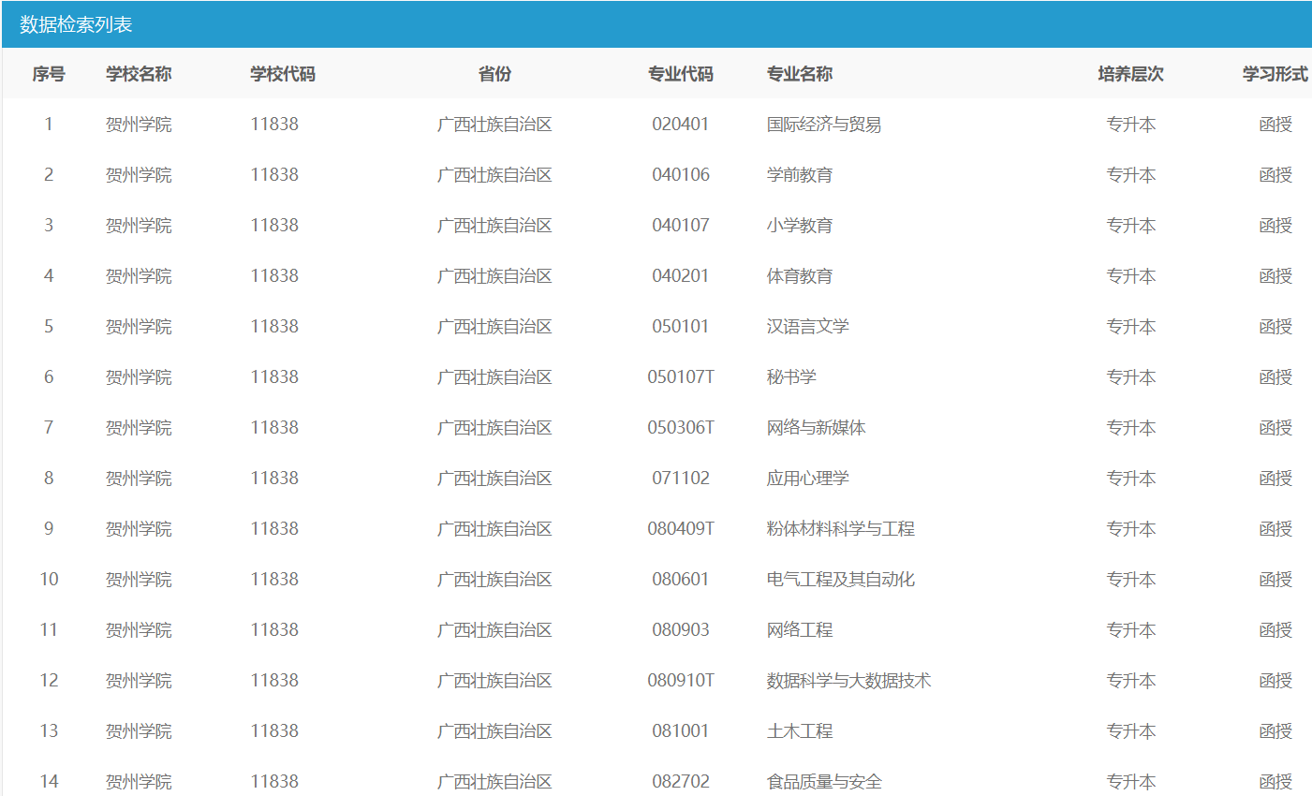The image size is (1312, 796).
Task: Click 贺州学院 in the 秘书学 row
Action: [x=139, y=377]
